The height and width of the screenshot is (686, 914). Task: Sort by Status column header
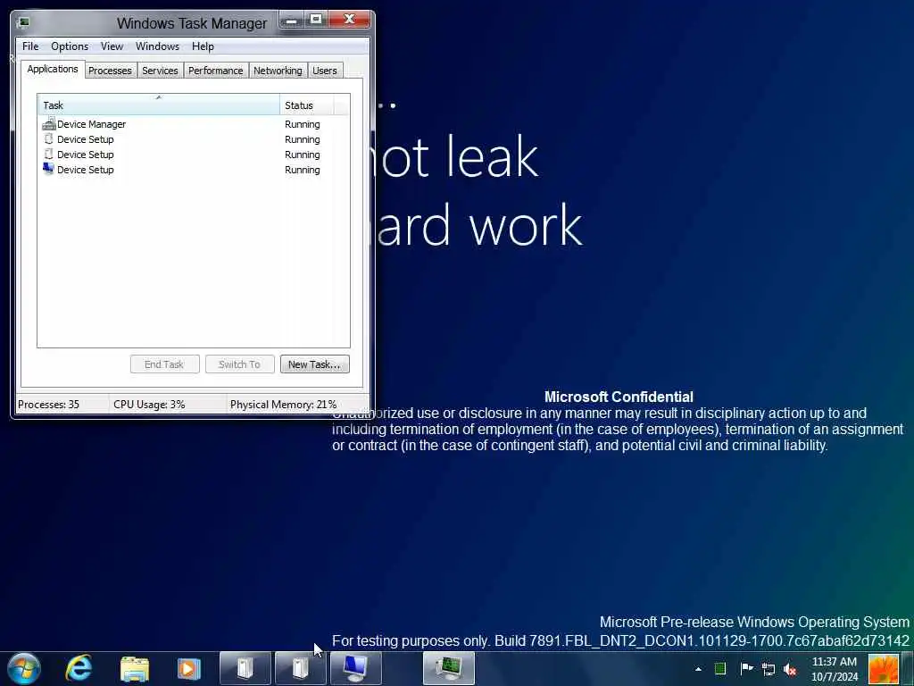coord(307,105)
